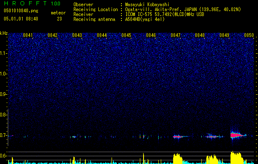
Task: Click the 0842 time marker
Action: (53, 35)
